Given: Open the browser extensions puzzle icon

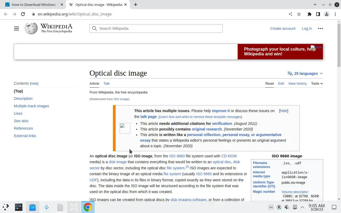Looking at the screenshot, I should click(309, 14).
